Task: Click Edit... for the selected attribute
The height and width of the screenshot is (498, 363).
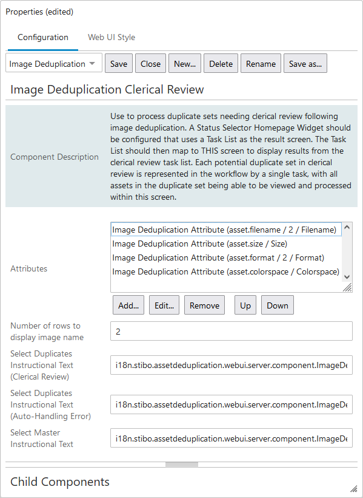Action: pyautogui.click(x=164, y=305)
